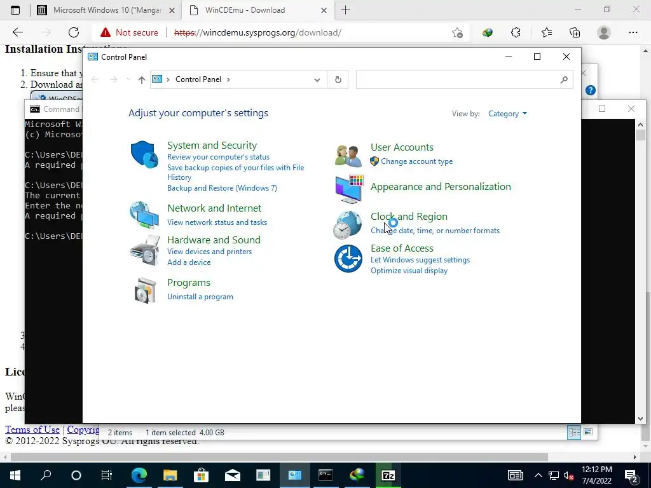
Task: Open Edge Collections icon
Action: pos(575,32)
